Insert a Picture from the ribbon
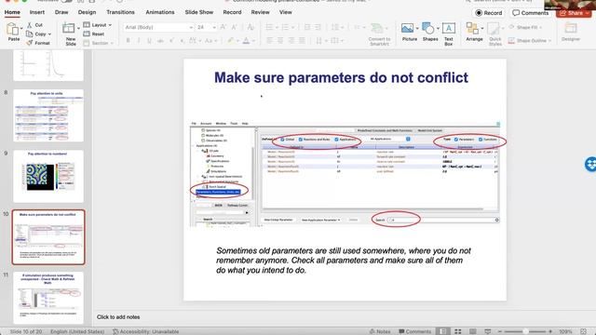This screenshot has height=335, width=596. tap(407, 29)
